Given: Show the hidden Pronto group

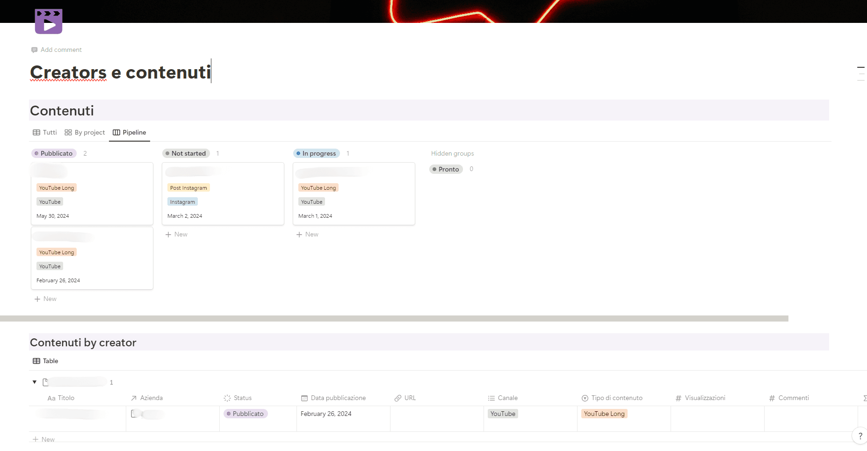Looking at the screenshot, I should (445, 169).
